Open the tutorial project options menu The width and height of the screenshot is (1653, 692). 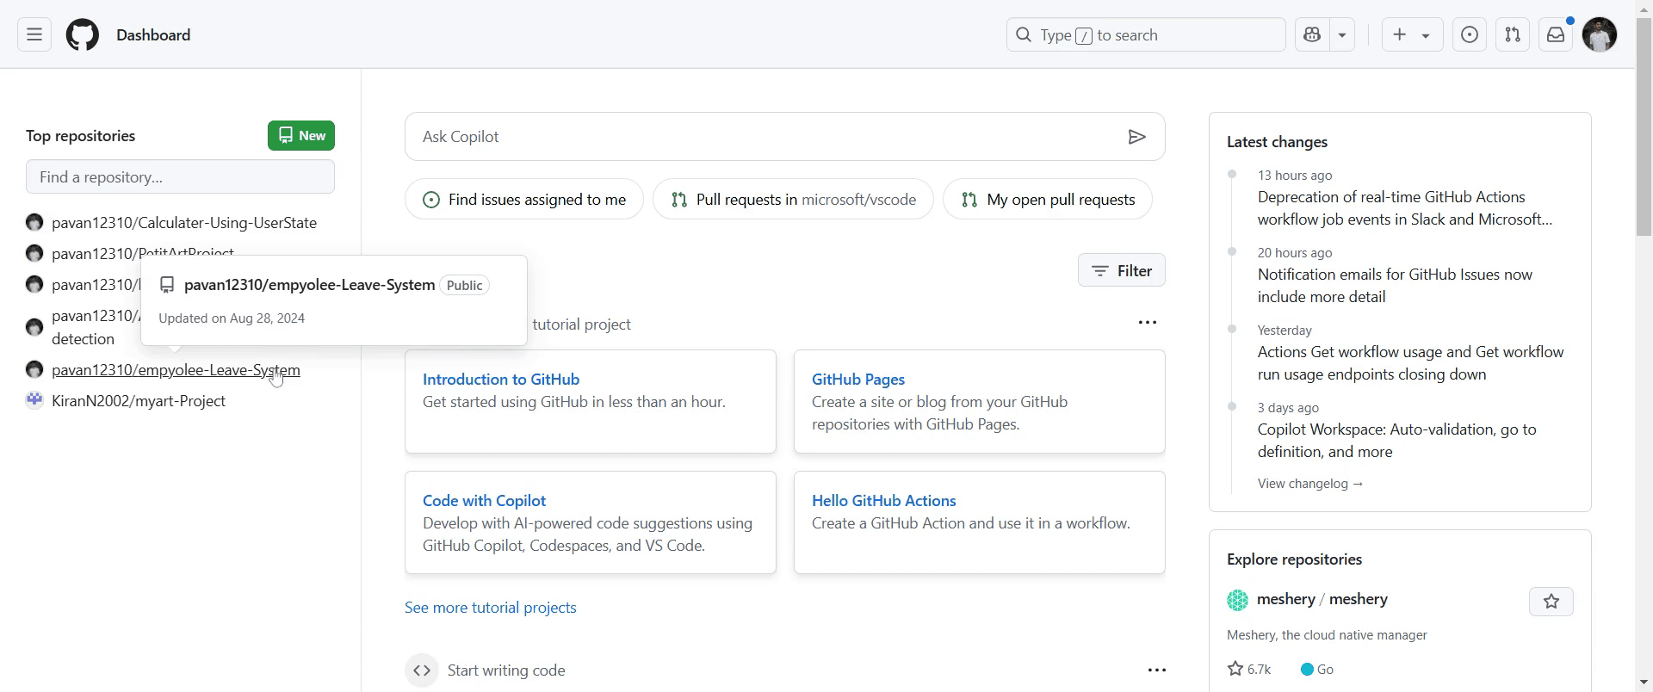point(1147,323)
